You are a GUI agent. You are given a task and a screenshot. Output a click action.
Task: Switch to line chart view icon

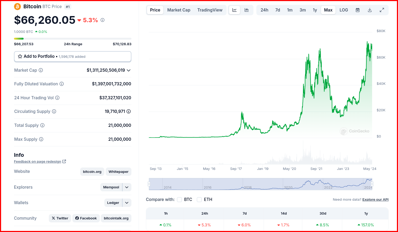(x=234, y=10)
